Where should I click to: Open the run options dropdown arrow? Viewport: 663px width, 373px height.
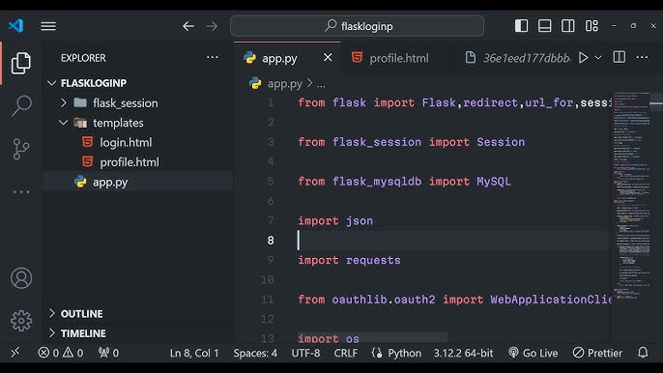598,58
